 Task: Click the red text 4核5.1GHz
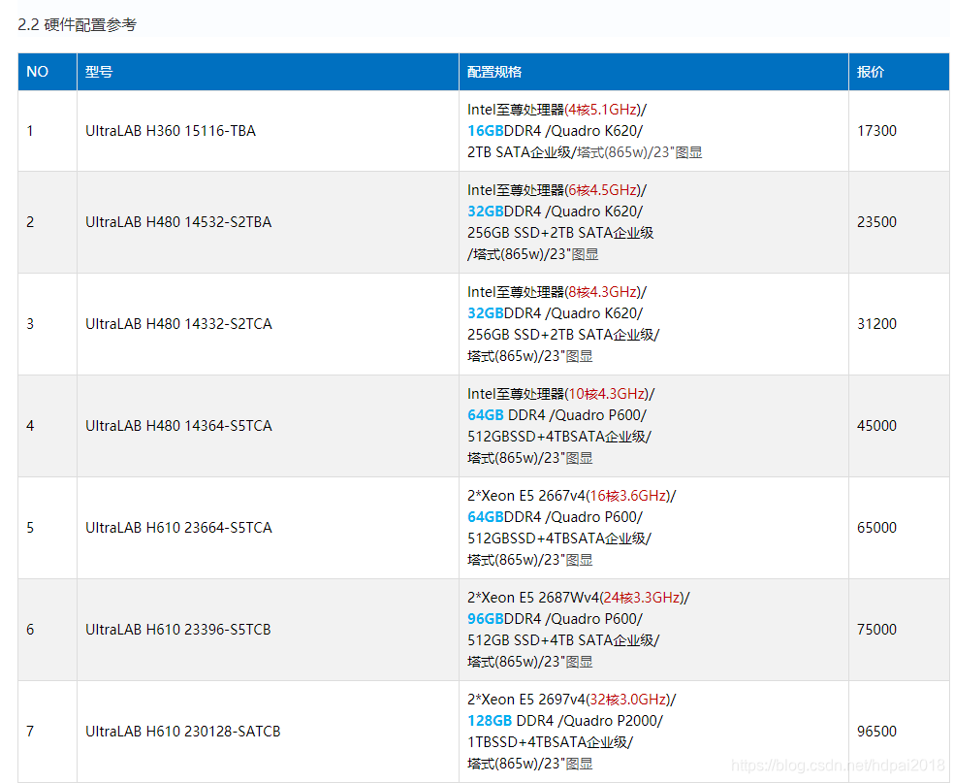coord(603,110)
